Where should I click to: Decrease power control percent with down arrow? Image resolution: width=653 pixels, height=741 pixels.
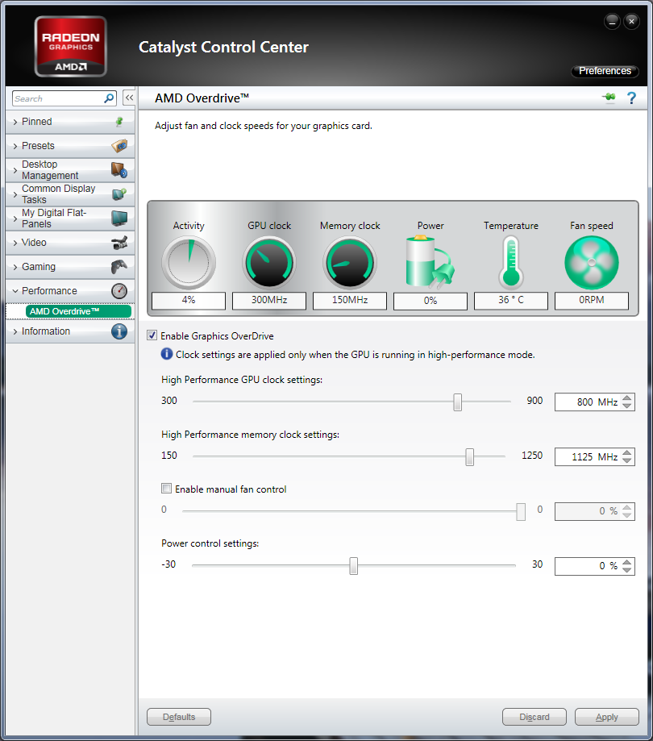[x=627, y=569]
